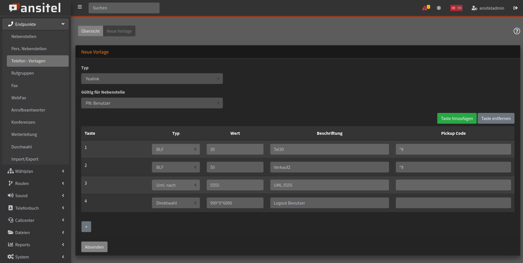This screenshot has height=263, width=523.
Task: Click the hamburger menu icon
Action: click(x=80, y=7)
